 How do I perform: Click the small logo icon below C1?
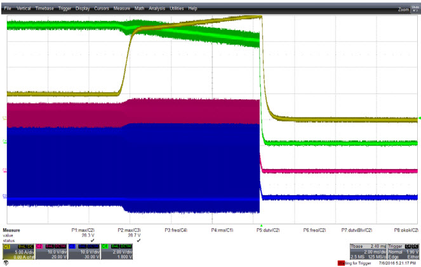pos(6,263)
